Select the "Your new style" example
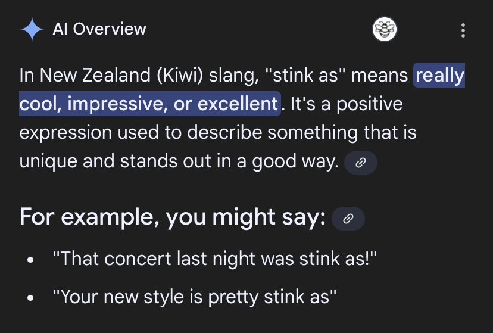Image resolution: width=493 pixels, height=333 pixels. pyautogui.click(x=195, y=297)
